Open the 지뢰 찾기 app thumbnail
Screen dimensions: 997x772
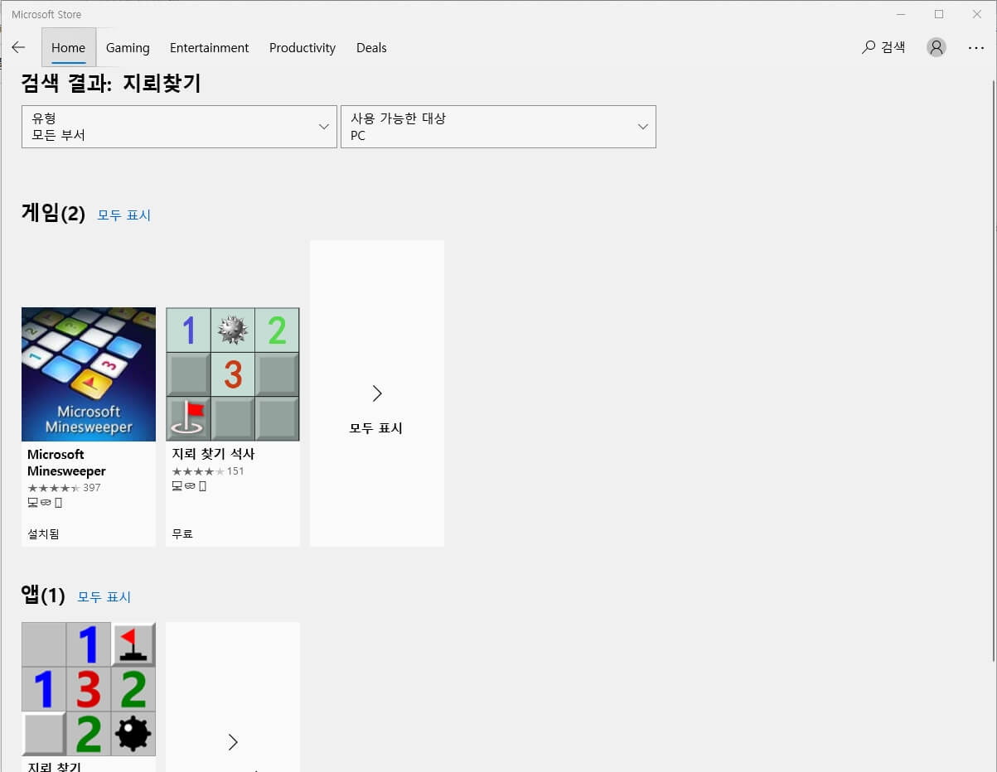89,689
